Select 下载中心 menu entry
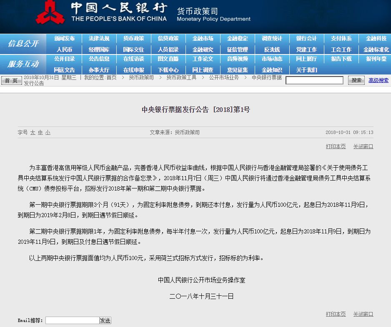This screenshot has height=327, width=391. pyautogui.click(x=168, y=70)
